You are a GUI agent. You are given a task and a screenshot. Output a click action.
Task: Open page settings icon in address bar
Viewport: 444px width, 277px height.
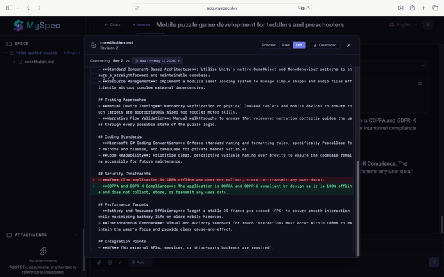click(137, 8)
